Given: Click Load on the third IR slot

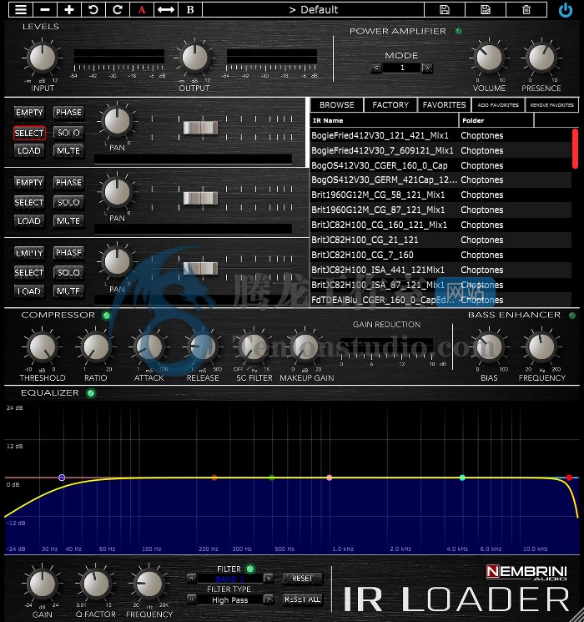Looking at the screenshot, I should pos(29,291).
